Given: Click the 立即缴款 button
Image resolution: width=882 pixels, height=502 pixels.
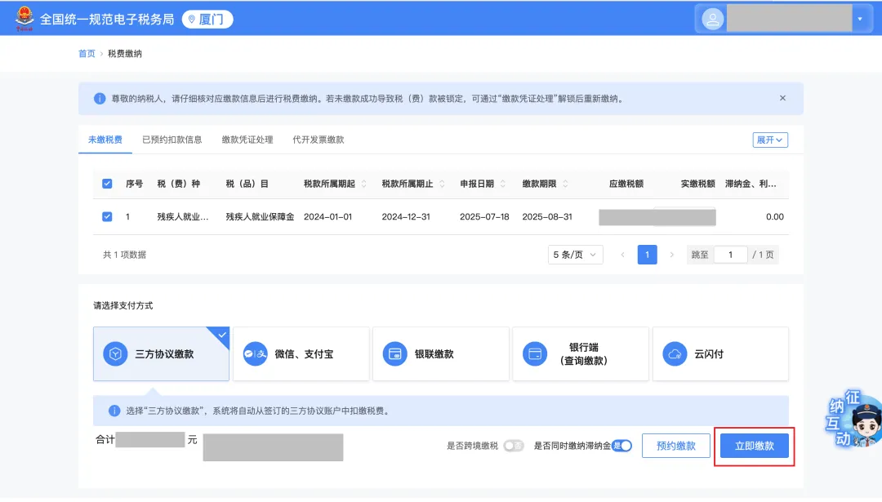Looking at the screenshot, I should tap(755, 446).
